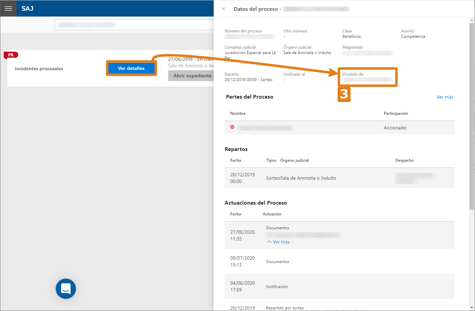
Task: Click 'Beneficios' class value
Action: click(351, 36)
